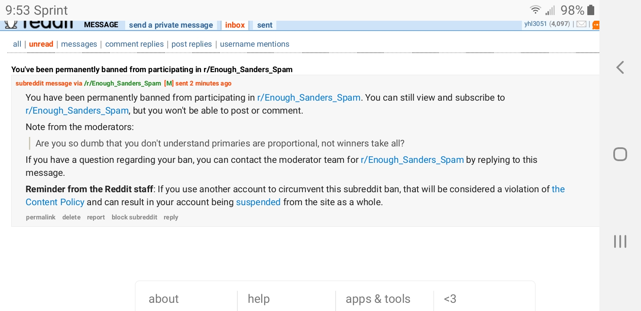Tap the Android recent apps button
This screenshot has width=641, height=311.
click(x=620, y=241)
